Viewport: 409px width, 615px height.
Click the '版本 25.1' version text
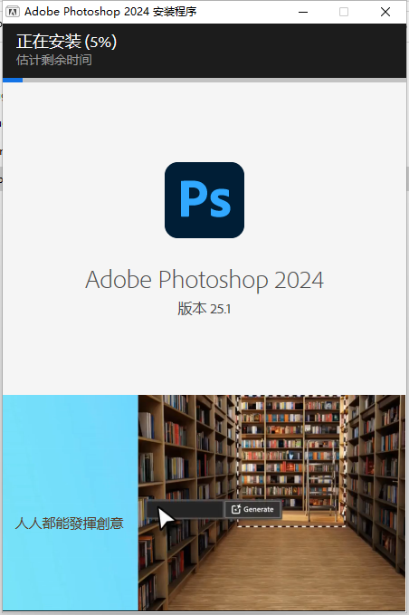tap(204, 309)
